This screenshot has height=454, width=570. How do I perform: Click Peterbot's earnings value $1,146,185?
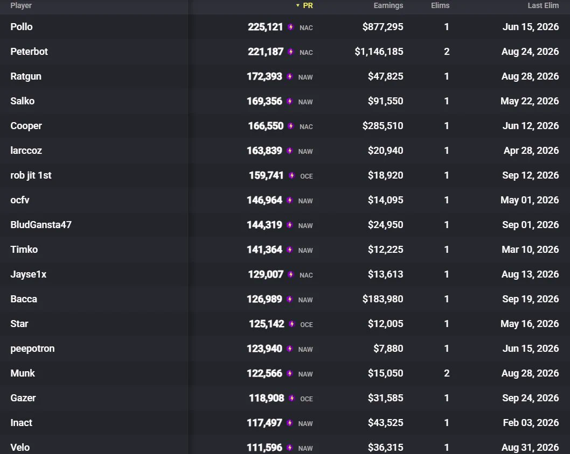(x=379, y=52)
